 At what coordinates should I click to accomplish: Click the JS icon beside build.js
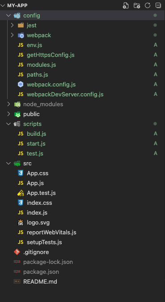[x=21, y=134]
